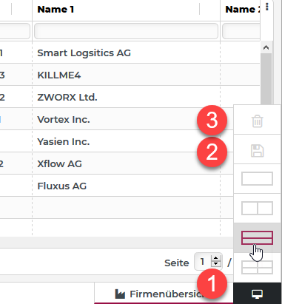Open the monitor layout menu button
282x304 pixels.
point(257,294)
